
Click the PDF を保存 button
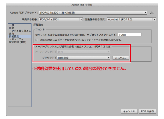pyautogui.click(x=148, y=112)
